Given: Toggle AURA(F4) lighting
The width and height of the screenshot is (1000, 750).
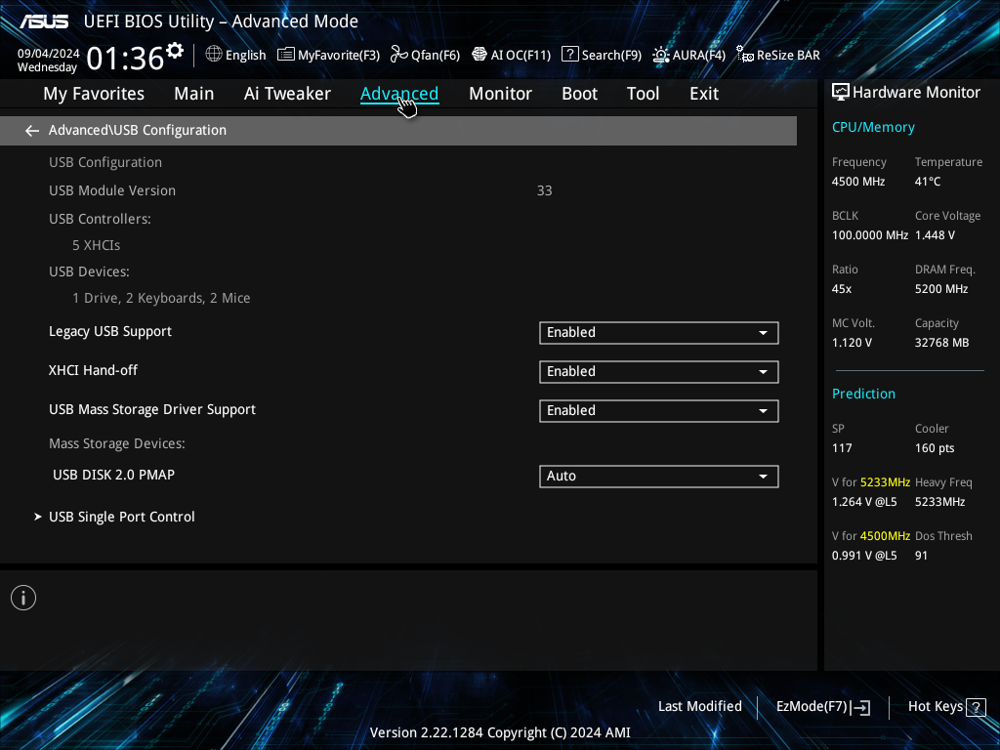Looking at the screenshot, I should pyautogui.click(x=688, y=55).
